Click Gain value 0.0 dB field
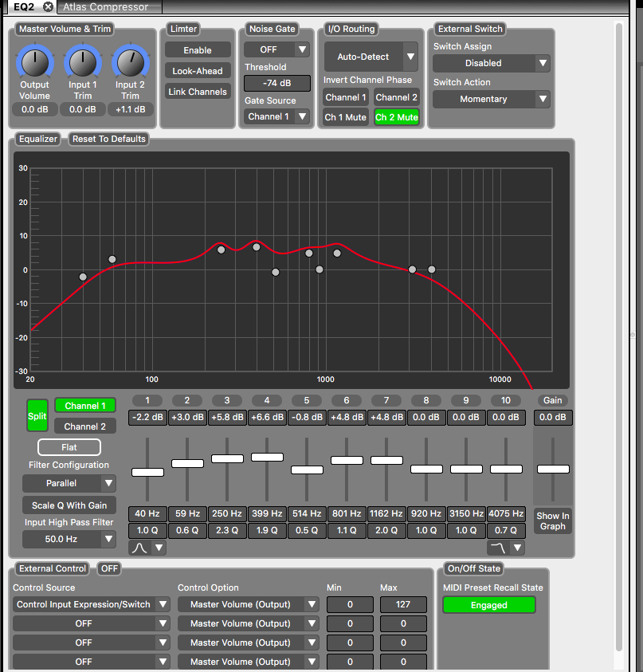Viewport: 643px width, 672px height. click(553, 417)
